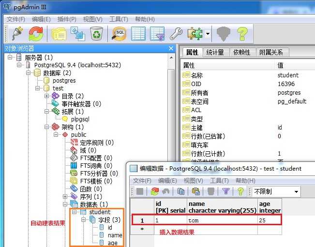Open the SQL query tool
The width and height of the screenshot is (315, 247).
coord(120,34)
